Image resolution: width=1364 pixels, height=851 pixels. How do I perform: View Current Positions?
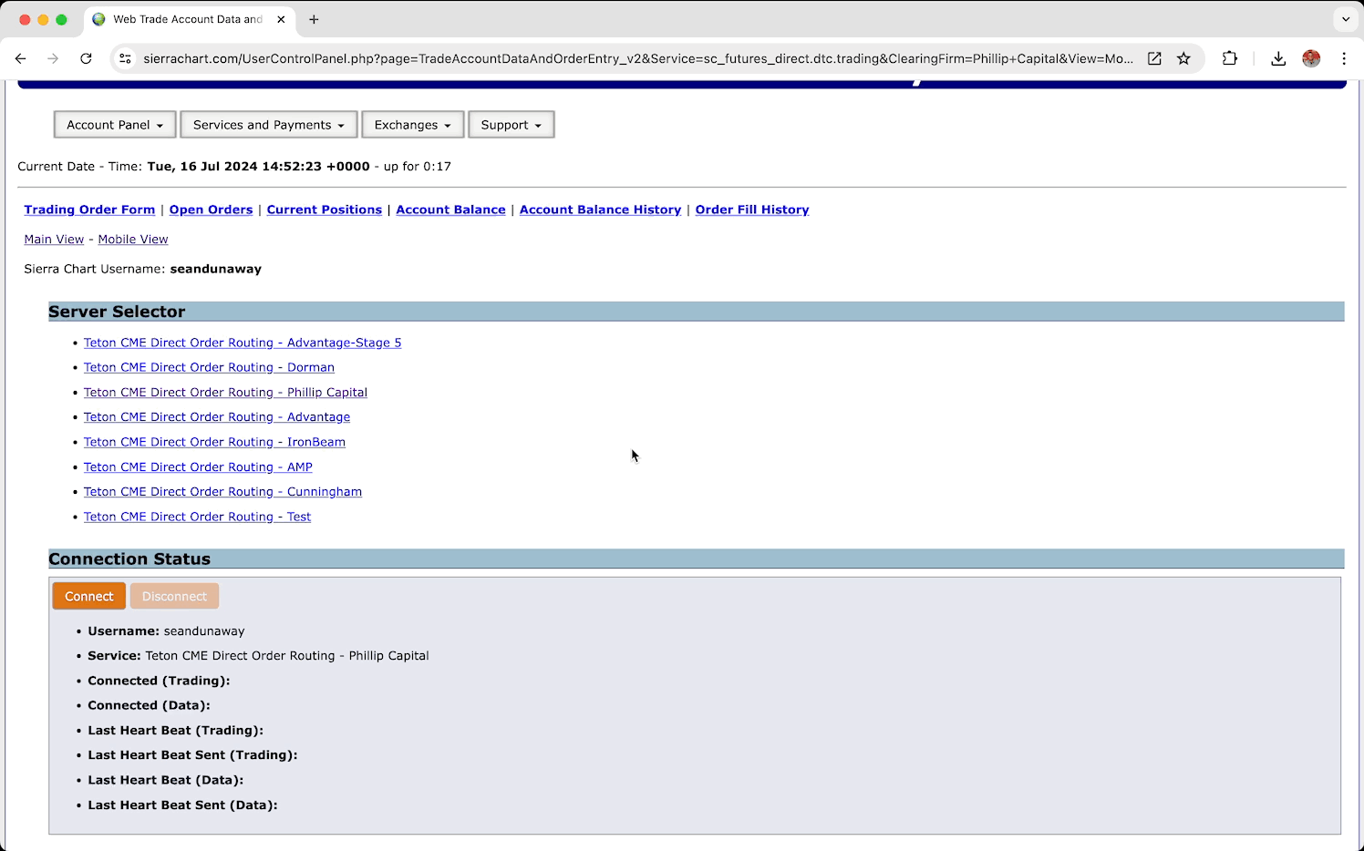[325, 210]
